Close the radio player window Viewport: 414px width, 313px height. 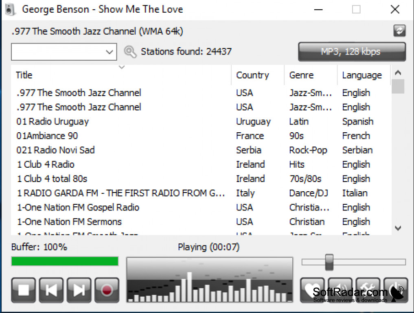tap(395, 9)
